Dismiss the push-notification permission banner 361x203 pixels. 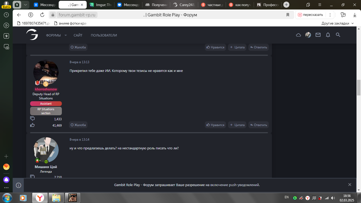pyautogui.click(x=350, y=185)
